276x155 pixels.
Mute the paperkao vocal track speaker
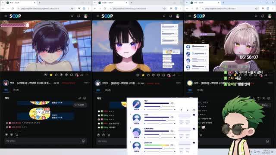click(172, 145)
